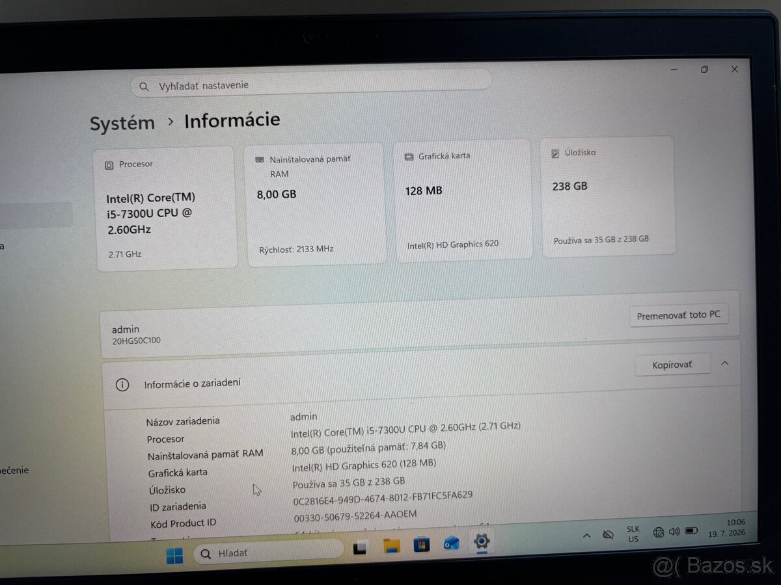
Task: Click Premenovať toto PC button
Action: click(678, 315)
